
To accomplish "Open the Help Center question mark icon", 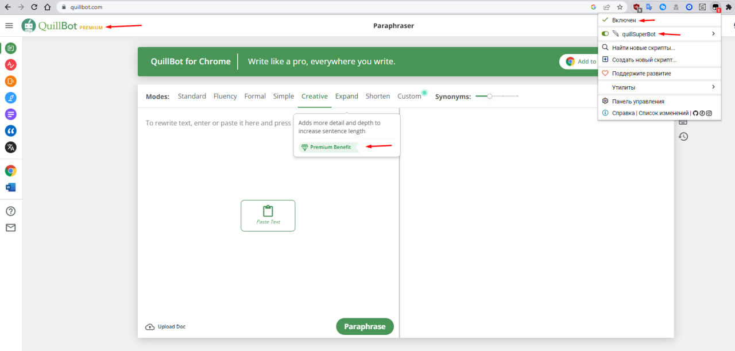I will (x=10, y=211).
